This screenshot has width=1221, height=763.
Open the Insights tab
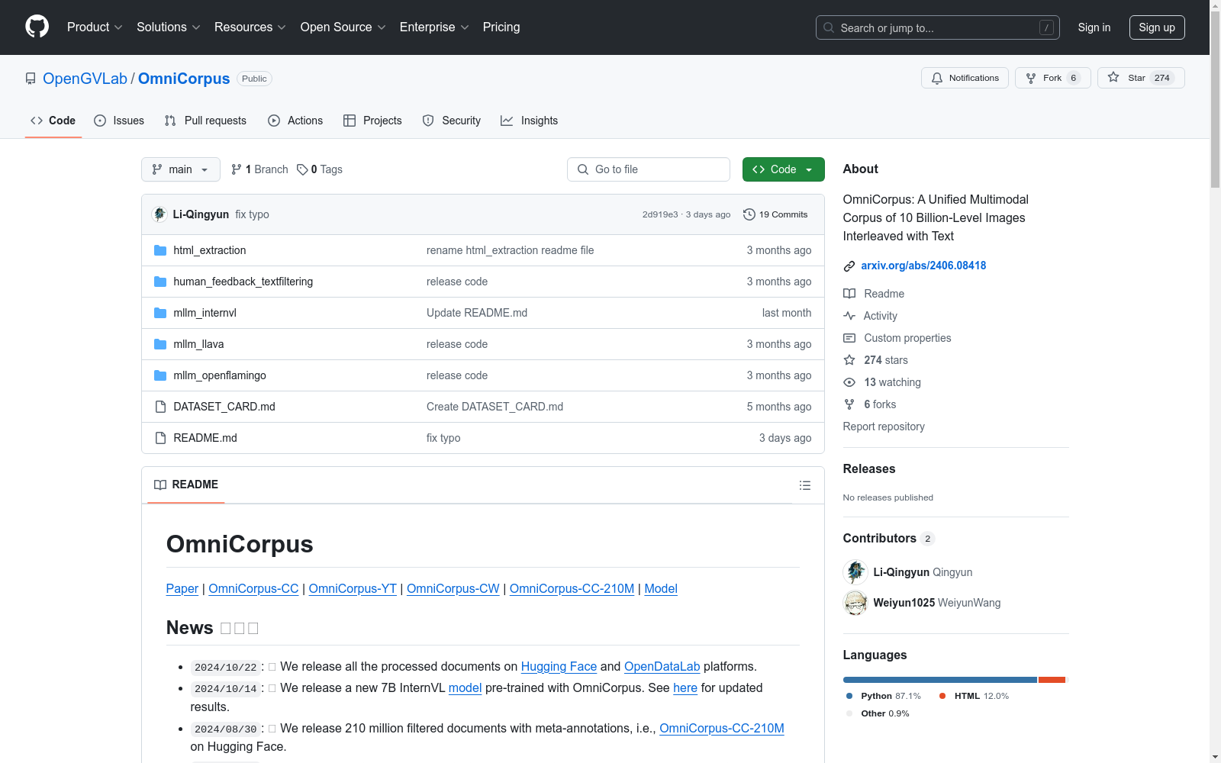529,121
